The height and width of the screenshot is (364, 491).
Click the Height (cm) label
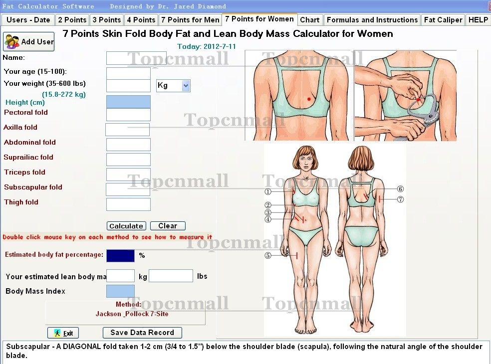pyautogui.click(x=25, y=102)
